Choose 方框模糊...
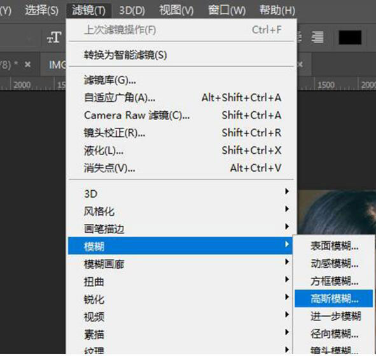The height and width of the screenshot is (358, 376). [x=334, y=281]
